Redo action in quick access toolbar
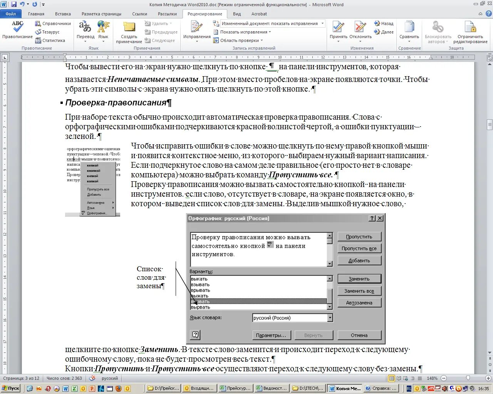 tap(35, 4)
